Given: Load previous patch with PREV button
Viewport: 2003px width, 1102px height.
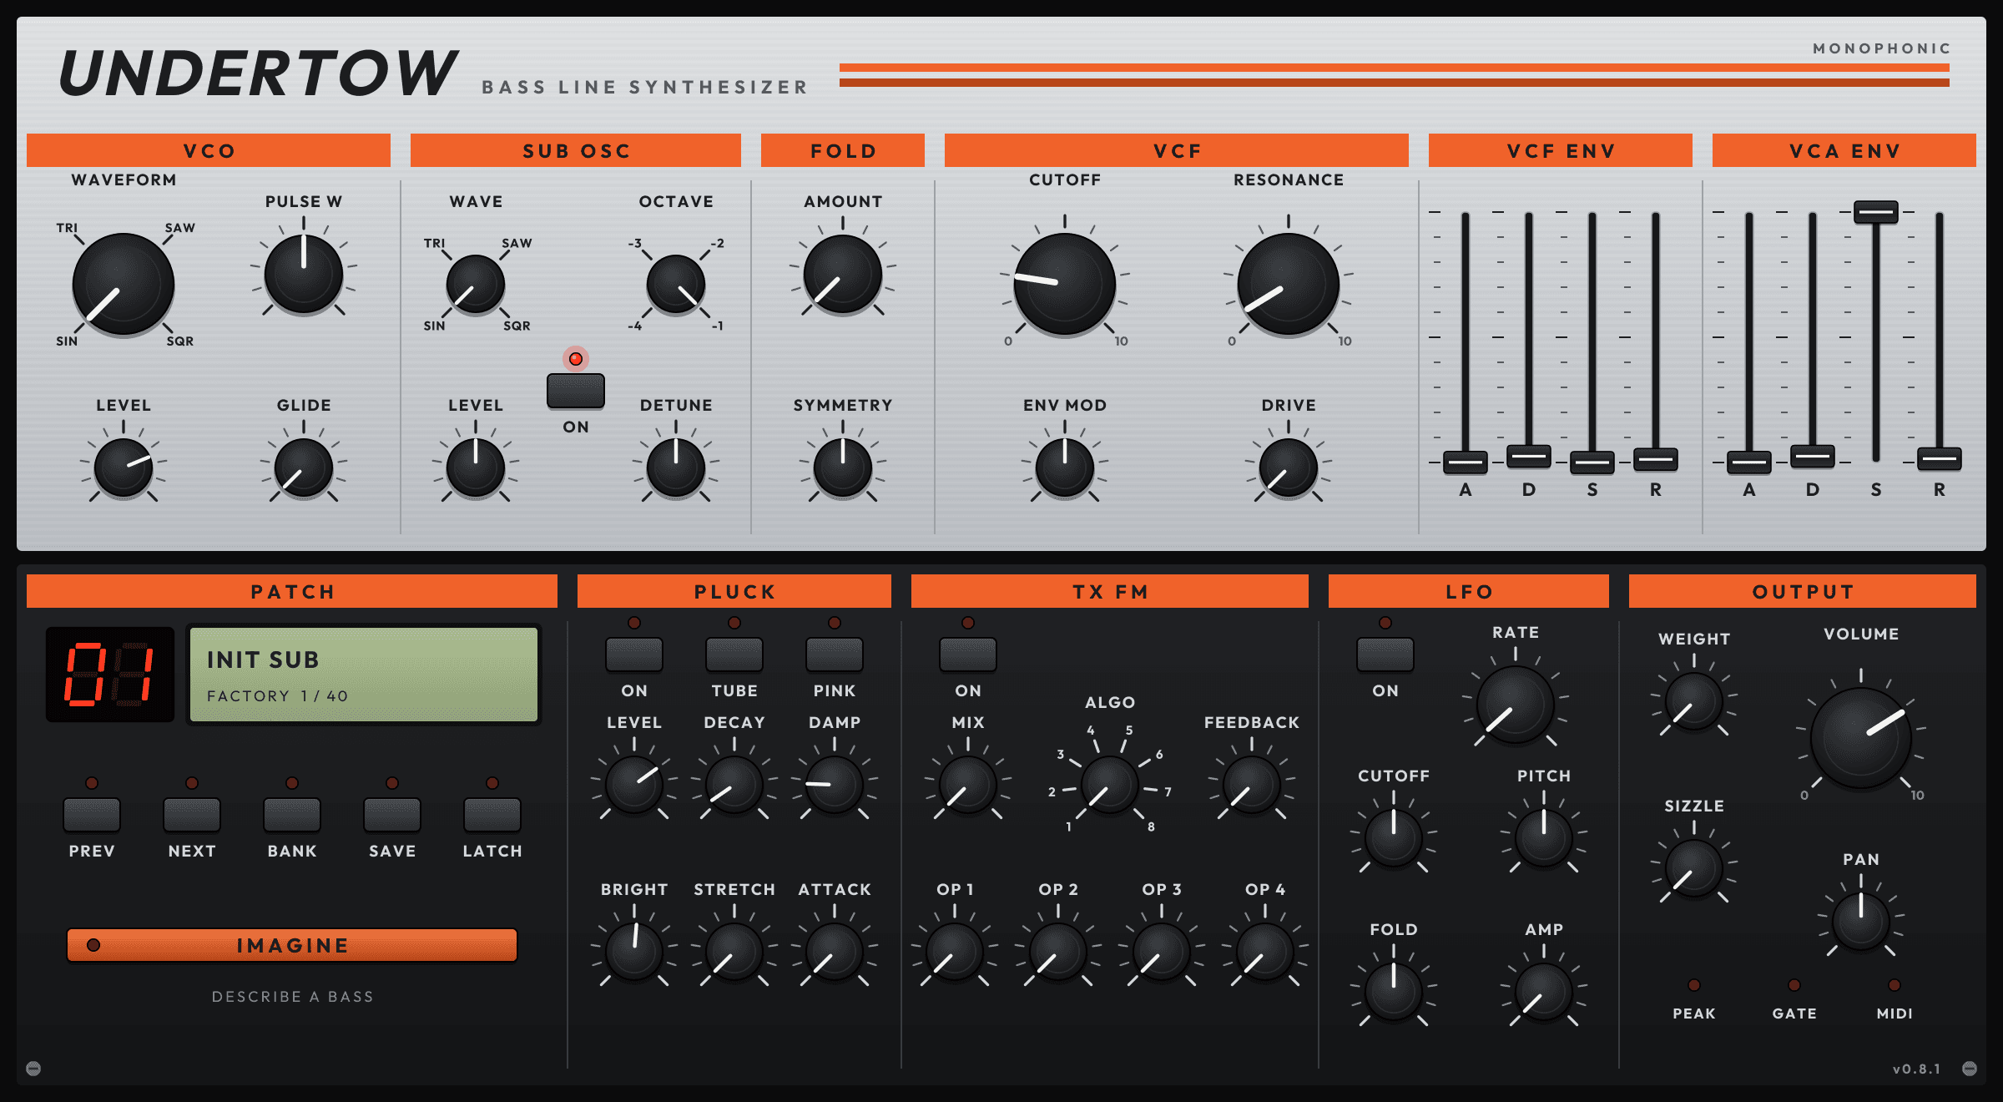Looking at the screenshot, I should pyautogui.click(x=92, y=815).
